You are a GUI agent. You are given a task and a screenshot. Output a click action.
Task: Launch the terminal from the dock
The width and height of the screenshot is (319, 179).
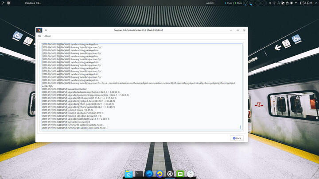point(139,174)
